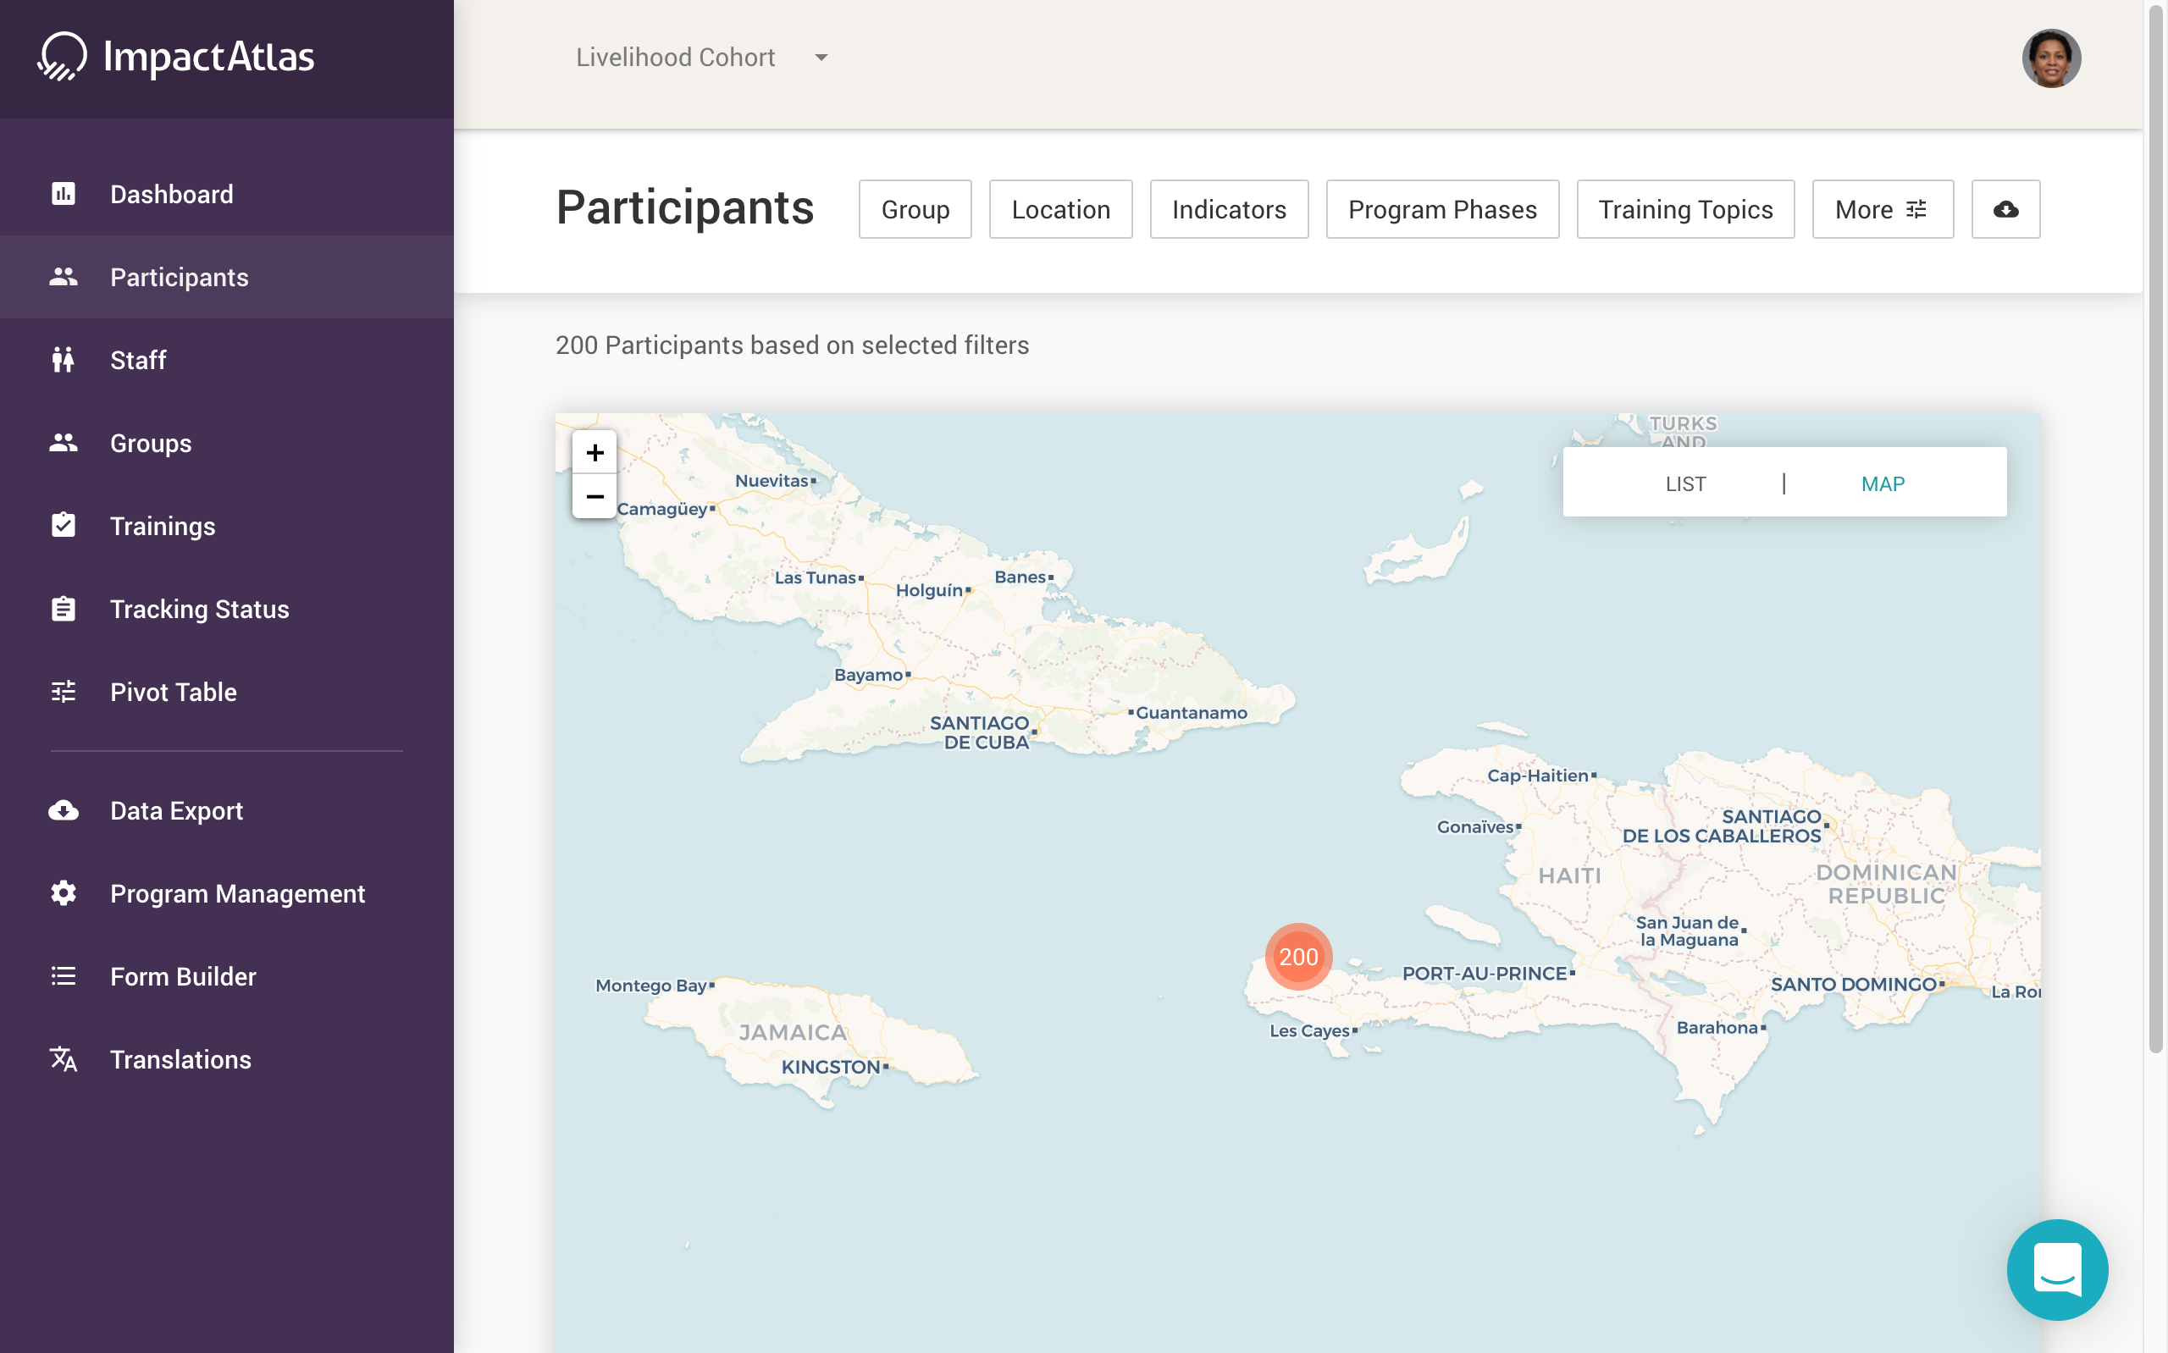Image resolution: width=2168 pixels, height=1353 pixels.
Task: Zoom in on the map
Action: point(595,453)
